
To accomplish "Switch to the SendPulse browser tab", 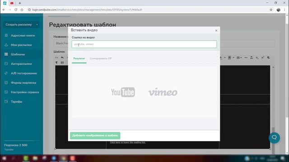I will (5, 3).
